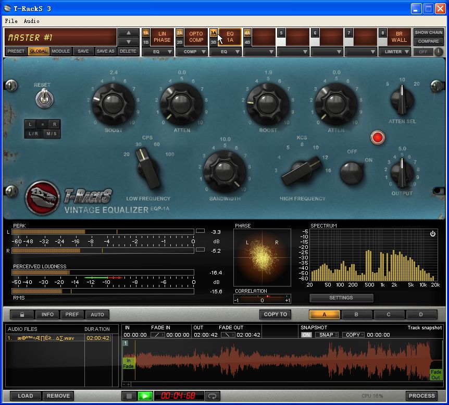Click the LOW FREQUENCY CPS selector
Screen dimensions: 449x405
click(x=148, y=168)
